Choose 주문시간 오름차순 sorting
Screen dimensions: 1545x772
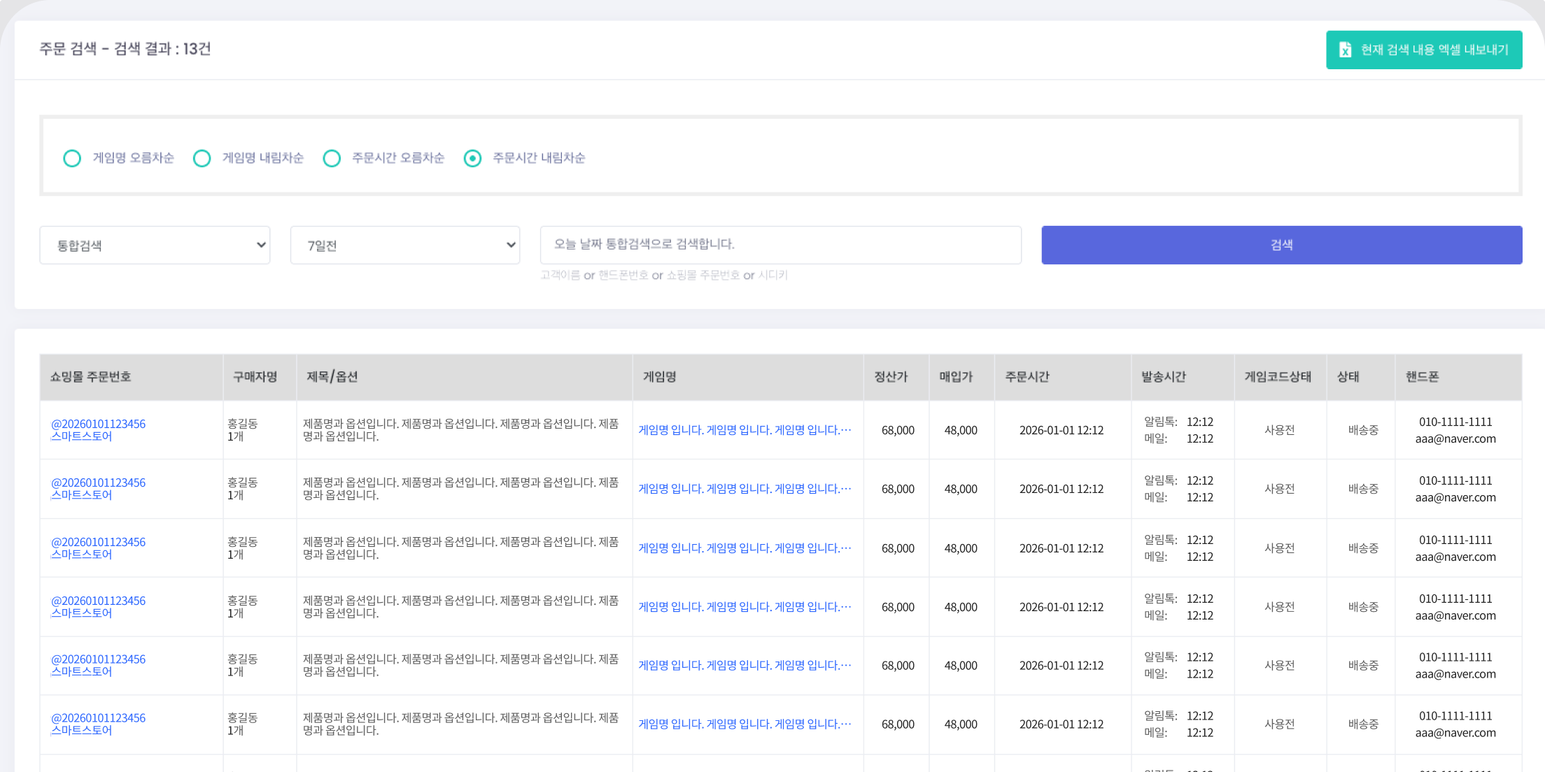click(x=332, y=158)
